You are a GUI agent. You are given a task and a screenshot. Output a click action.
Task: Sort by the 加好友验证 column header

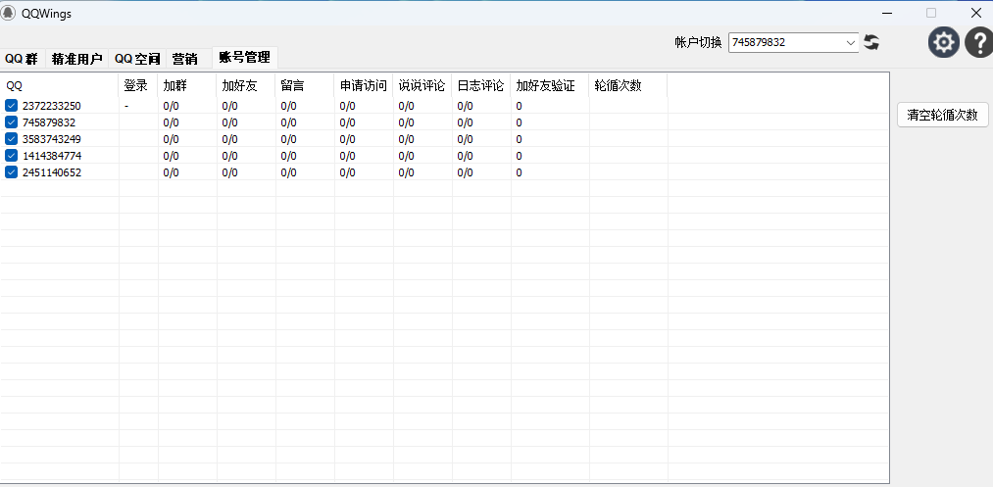coord(545,85)
